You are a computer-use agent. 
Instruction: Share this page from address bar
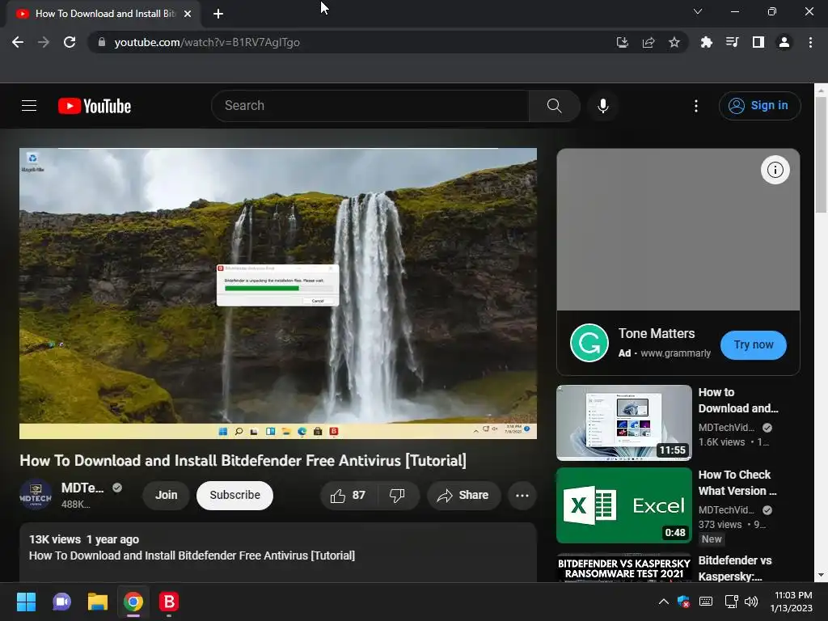pos(648,42)
